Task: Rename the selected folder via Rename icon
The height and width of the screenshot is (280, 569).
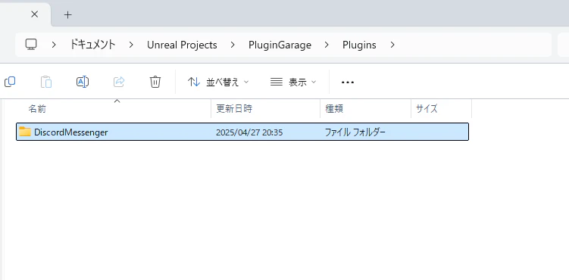Action: [x=83, y=82]
